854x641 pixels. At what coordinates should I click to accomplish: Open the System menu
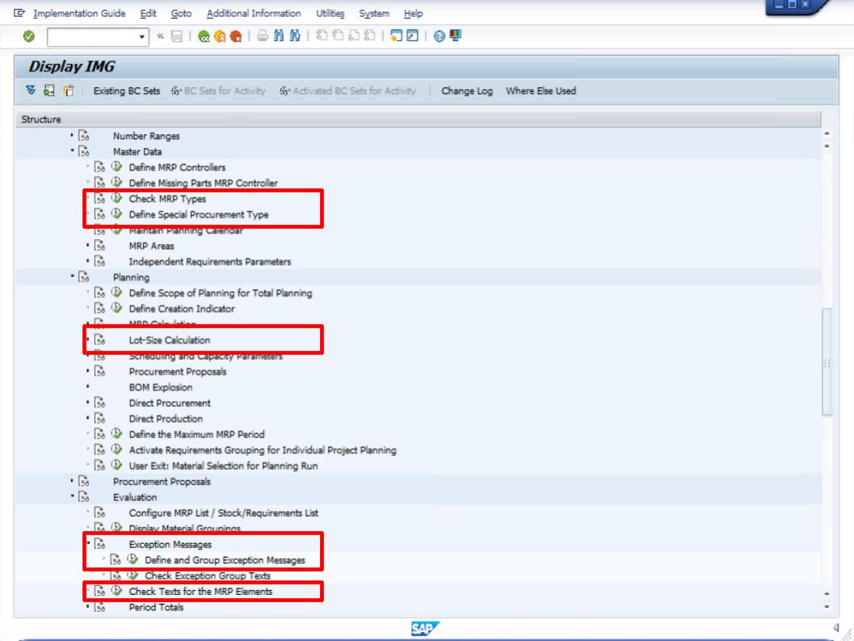pyautogui.click(x=374, y=14)
